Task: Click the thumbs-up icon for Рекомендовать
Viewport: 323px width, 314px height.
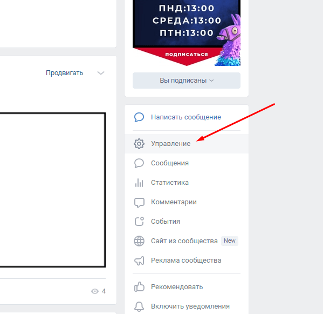Action: [139, 287]
